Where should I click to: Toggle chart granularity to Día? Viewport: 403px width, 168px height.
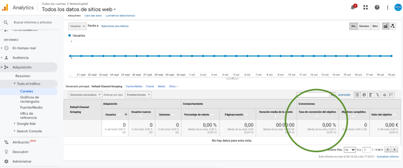(x=353, y=26)
